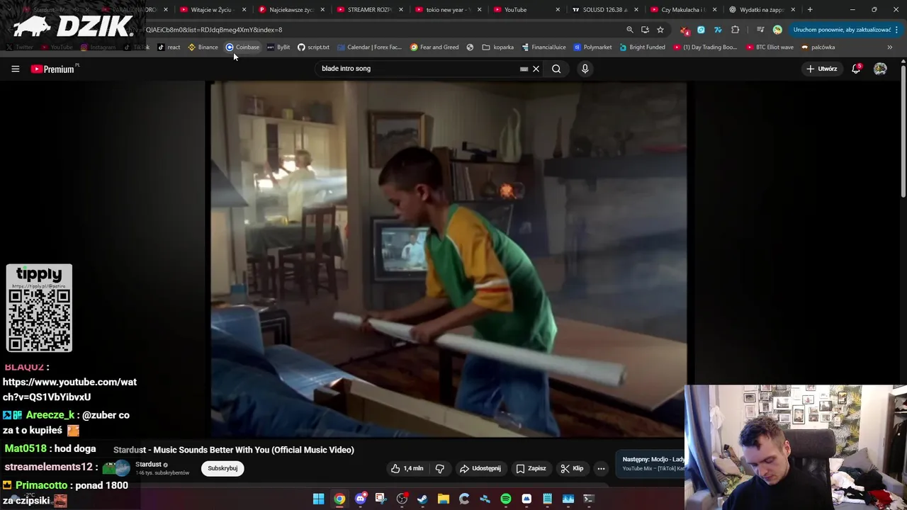Open the ByBit bookmark
This screenshot has height=510, width=907.
coord(278,47)
